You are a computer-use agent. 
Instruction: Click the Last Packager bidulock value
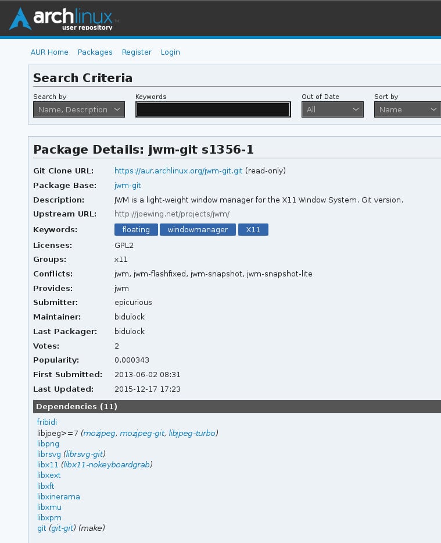coord(130,331)
